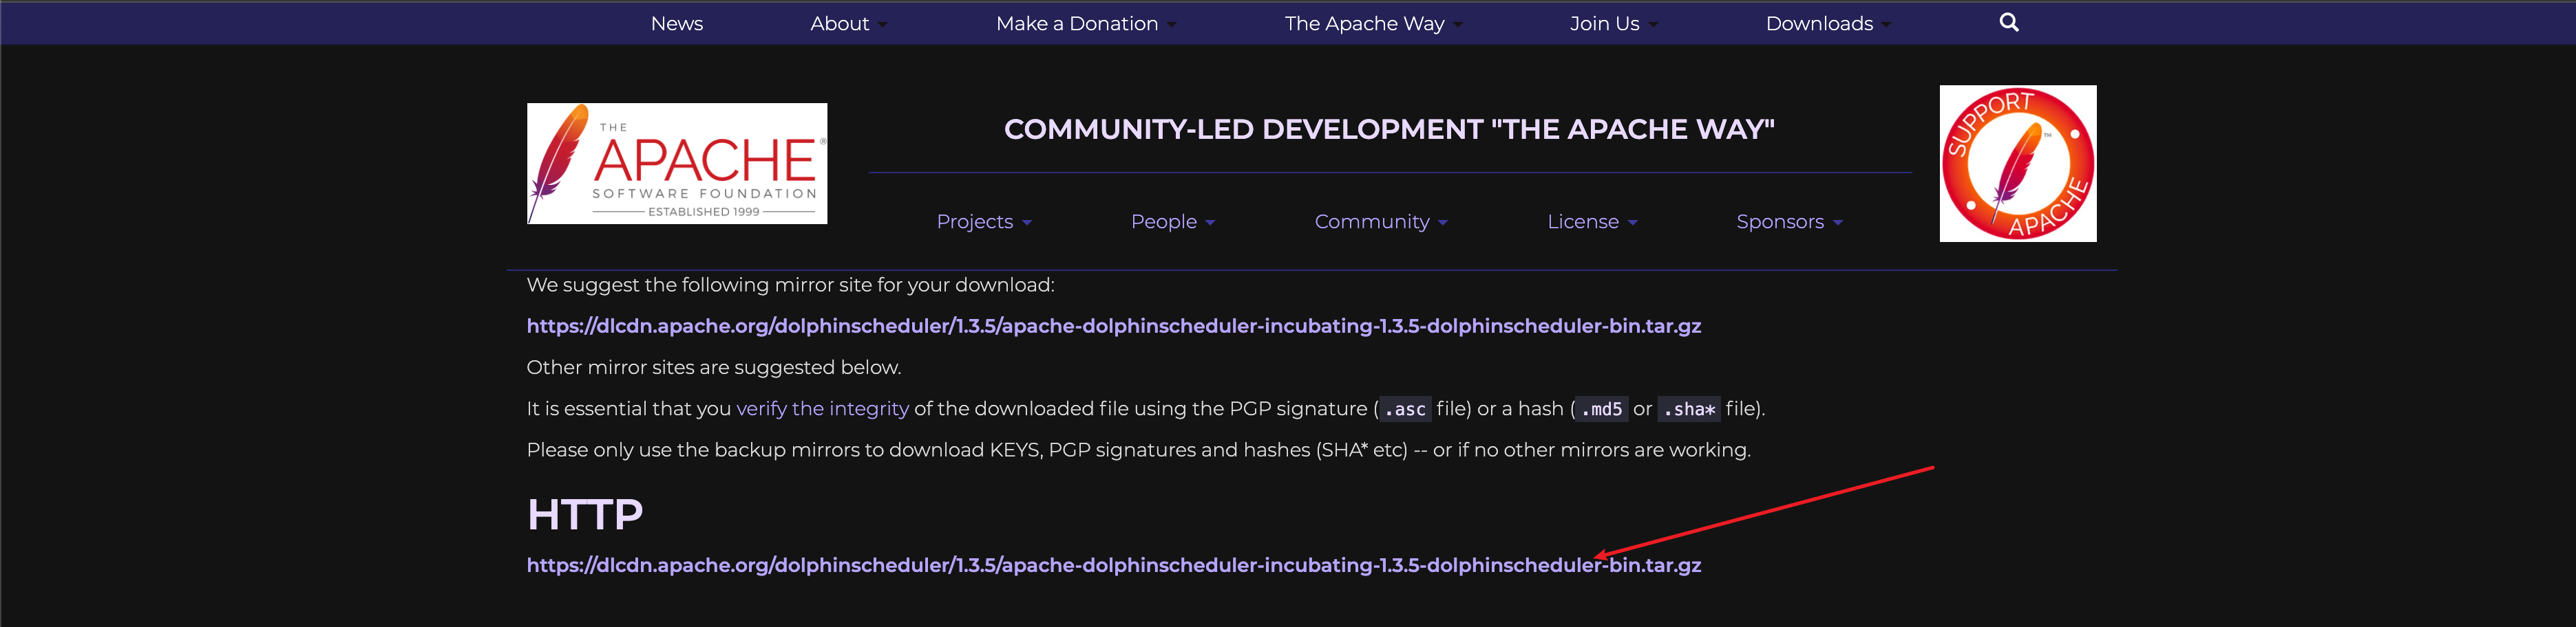Click the .md5 hash badge
The height and width of the screenshot is (627, 2576).
click(x=1600, y=408)
